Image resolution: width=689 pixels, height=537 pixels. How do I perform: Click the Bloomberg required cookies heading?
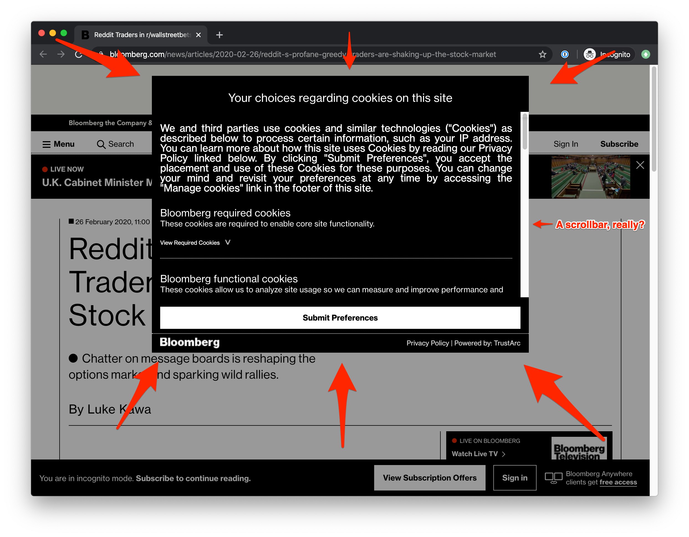[225, 213]
